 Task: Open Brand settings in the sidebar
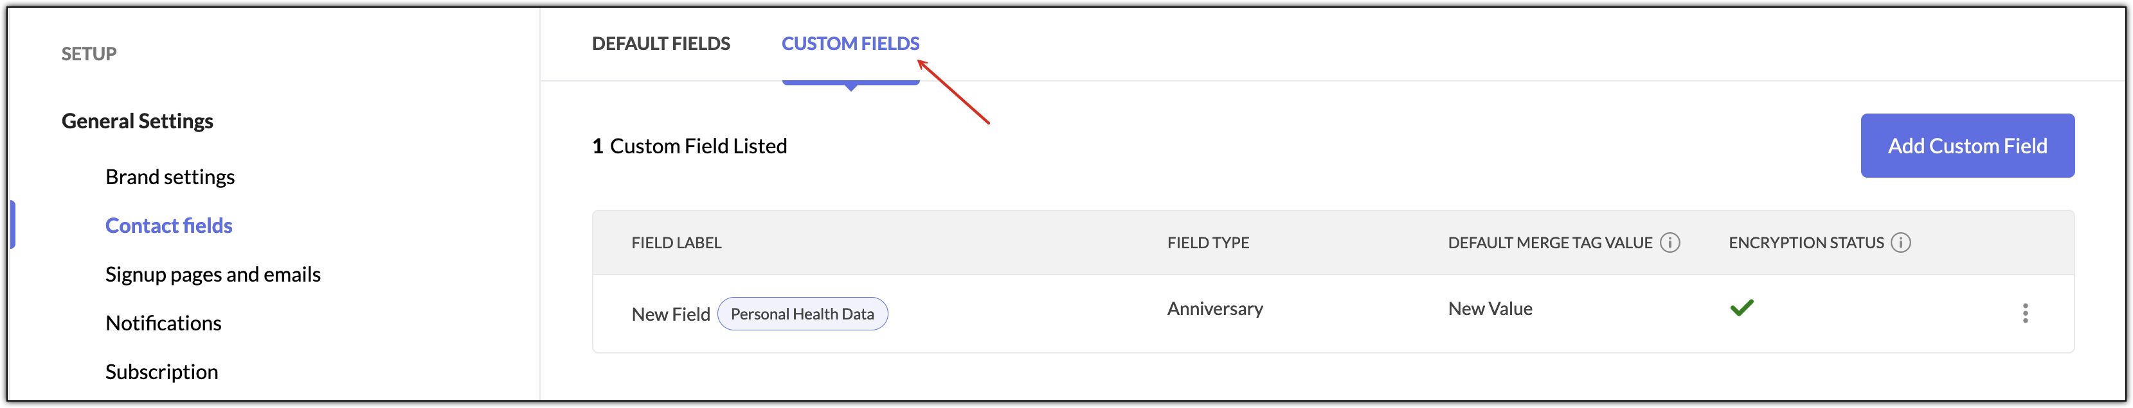tap(170, 178)
